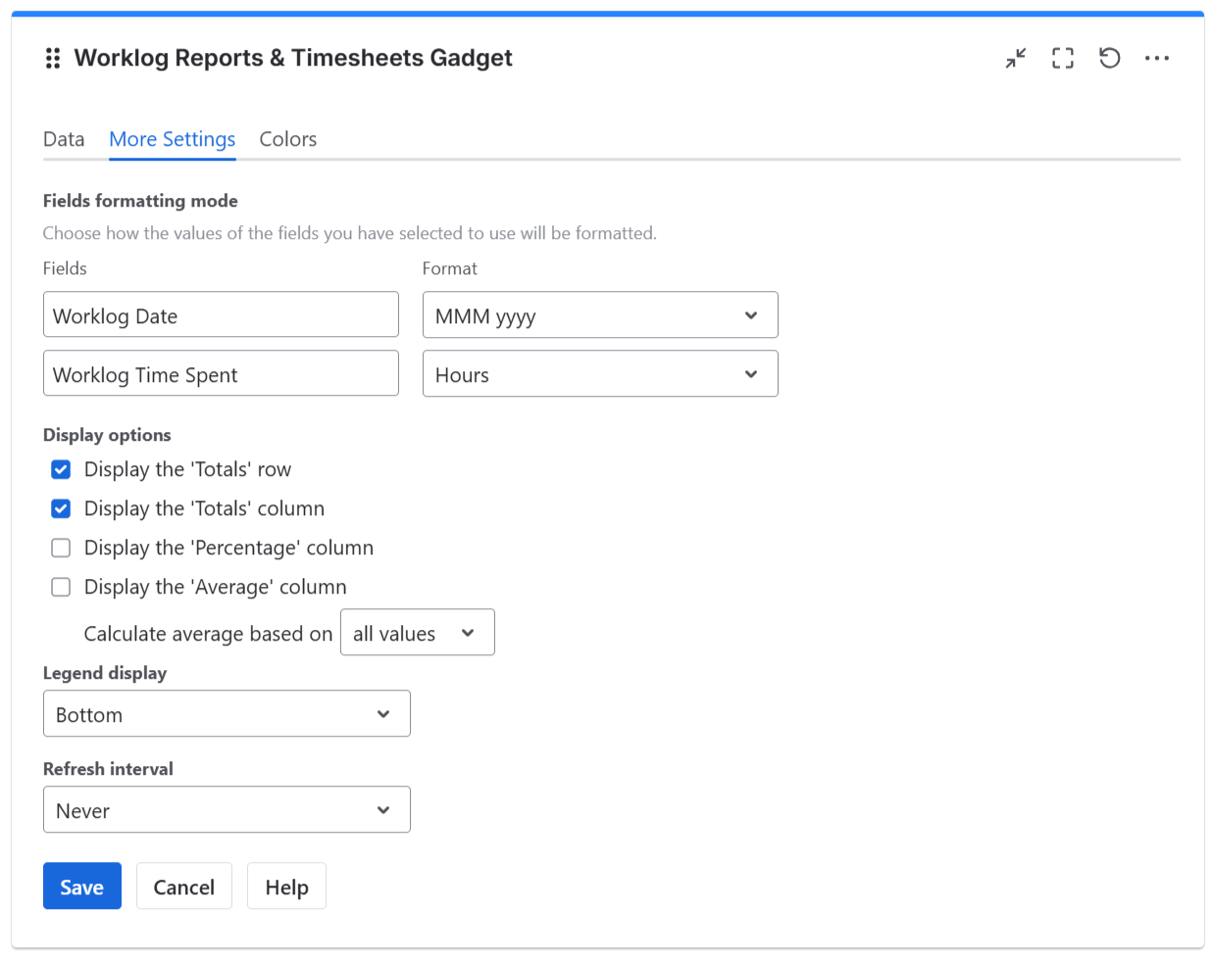Refresh the gadget with the reload icon
The image size is (1211, 962).
coord(1109,58)
